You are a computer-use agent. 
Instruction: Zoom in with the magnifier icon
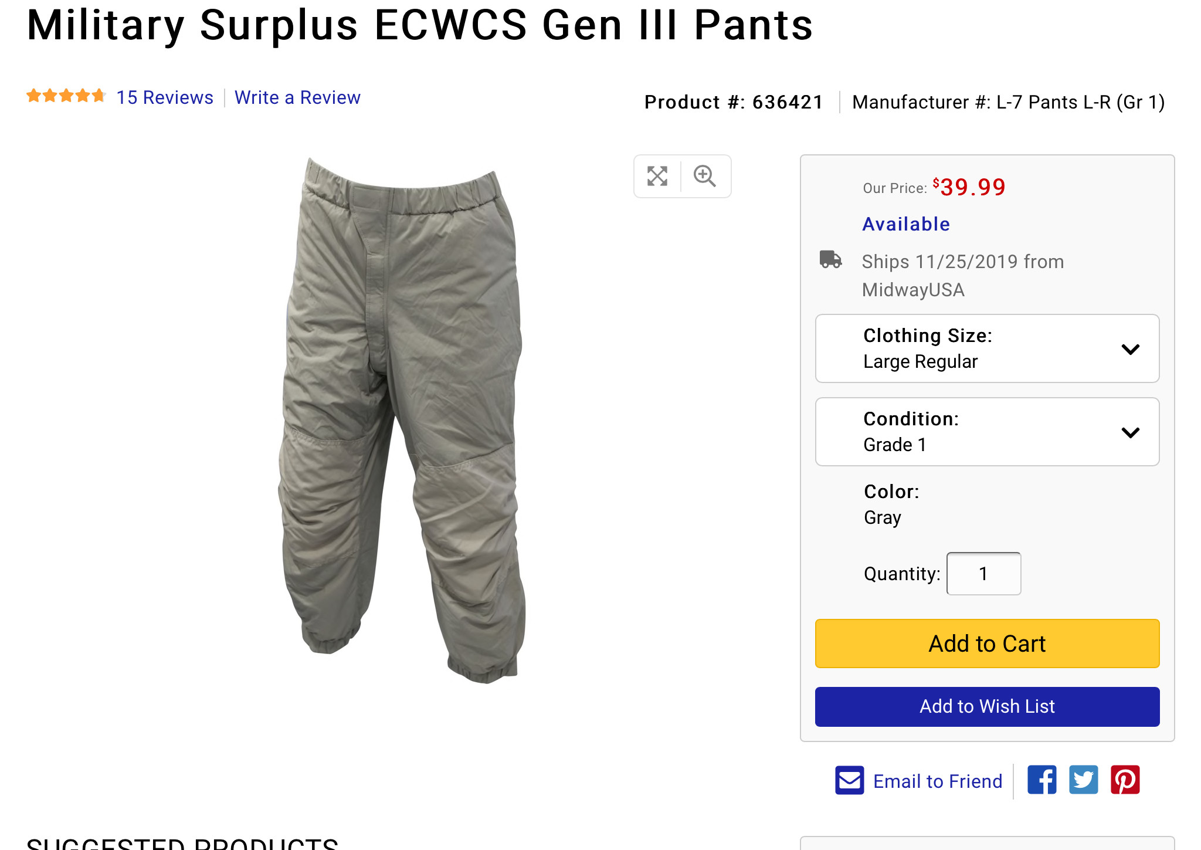[x=704, y=176]
